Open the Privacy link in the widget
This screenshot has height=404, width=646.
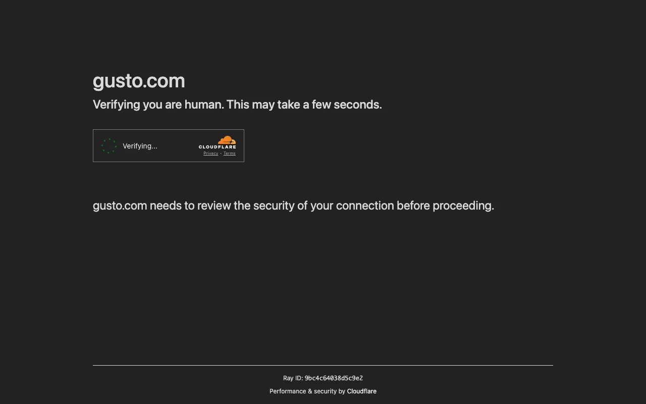coord(211,154)
